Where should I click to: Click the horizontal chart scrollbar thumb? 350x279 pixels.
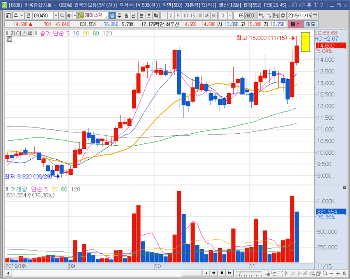tap(192, 273)
